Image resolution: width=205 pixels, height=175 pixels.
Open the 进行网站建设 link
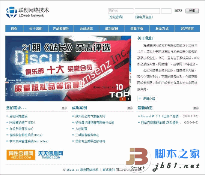(18, 116)
